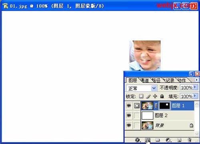Hide 图层 2 with its eye icon
200x144 pixels.
coord(129,115)
